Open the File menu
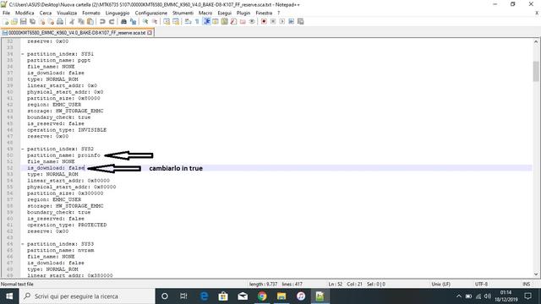541x304 pixels. (x=6, y=13)
